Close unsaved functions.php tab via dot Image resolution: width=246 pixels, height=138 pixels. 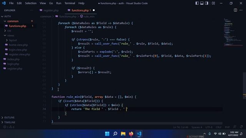click(x=94, y=10)
